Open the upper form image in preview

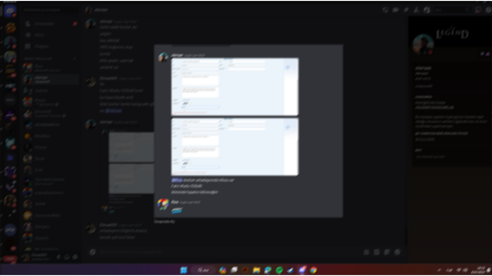[x=235, y=87]
